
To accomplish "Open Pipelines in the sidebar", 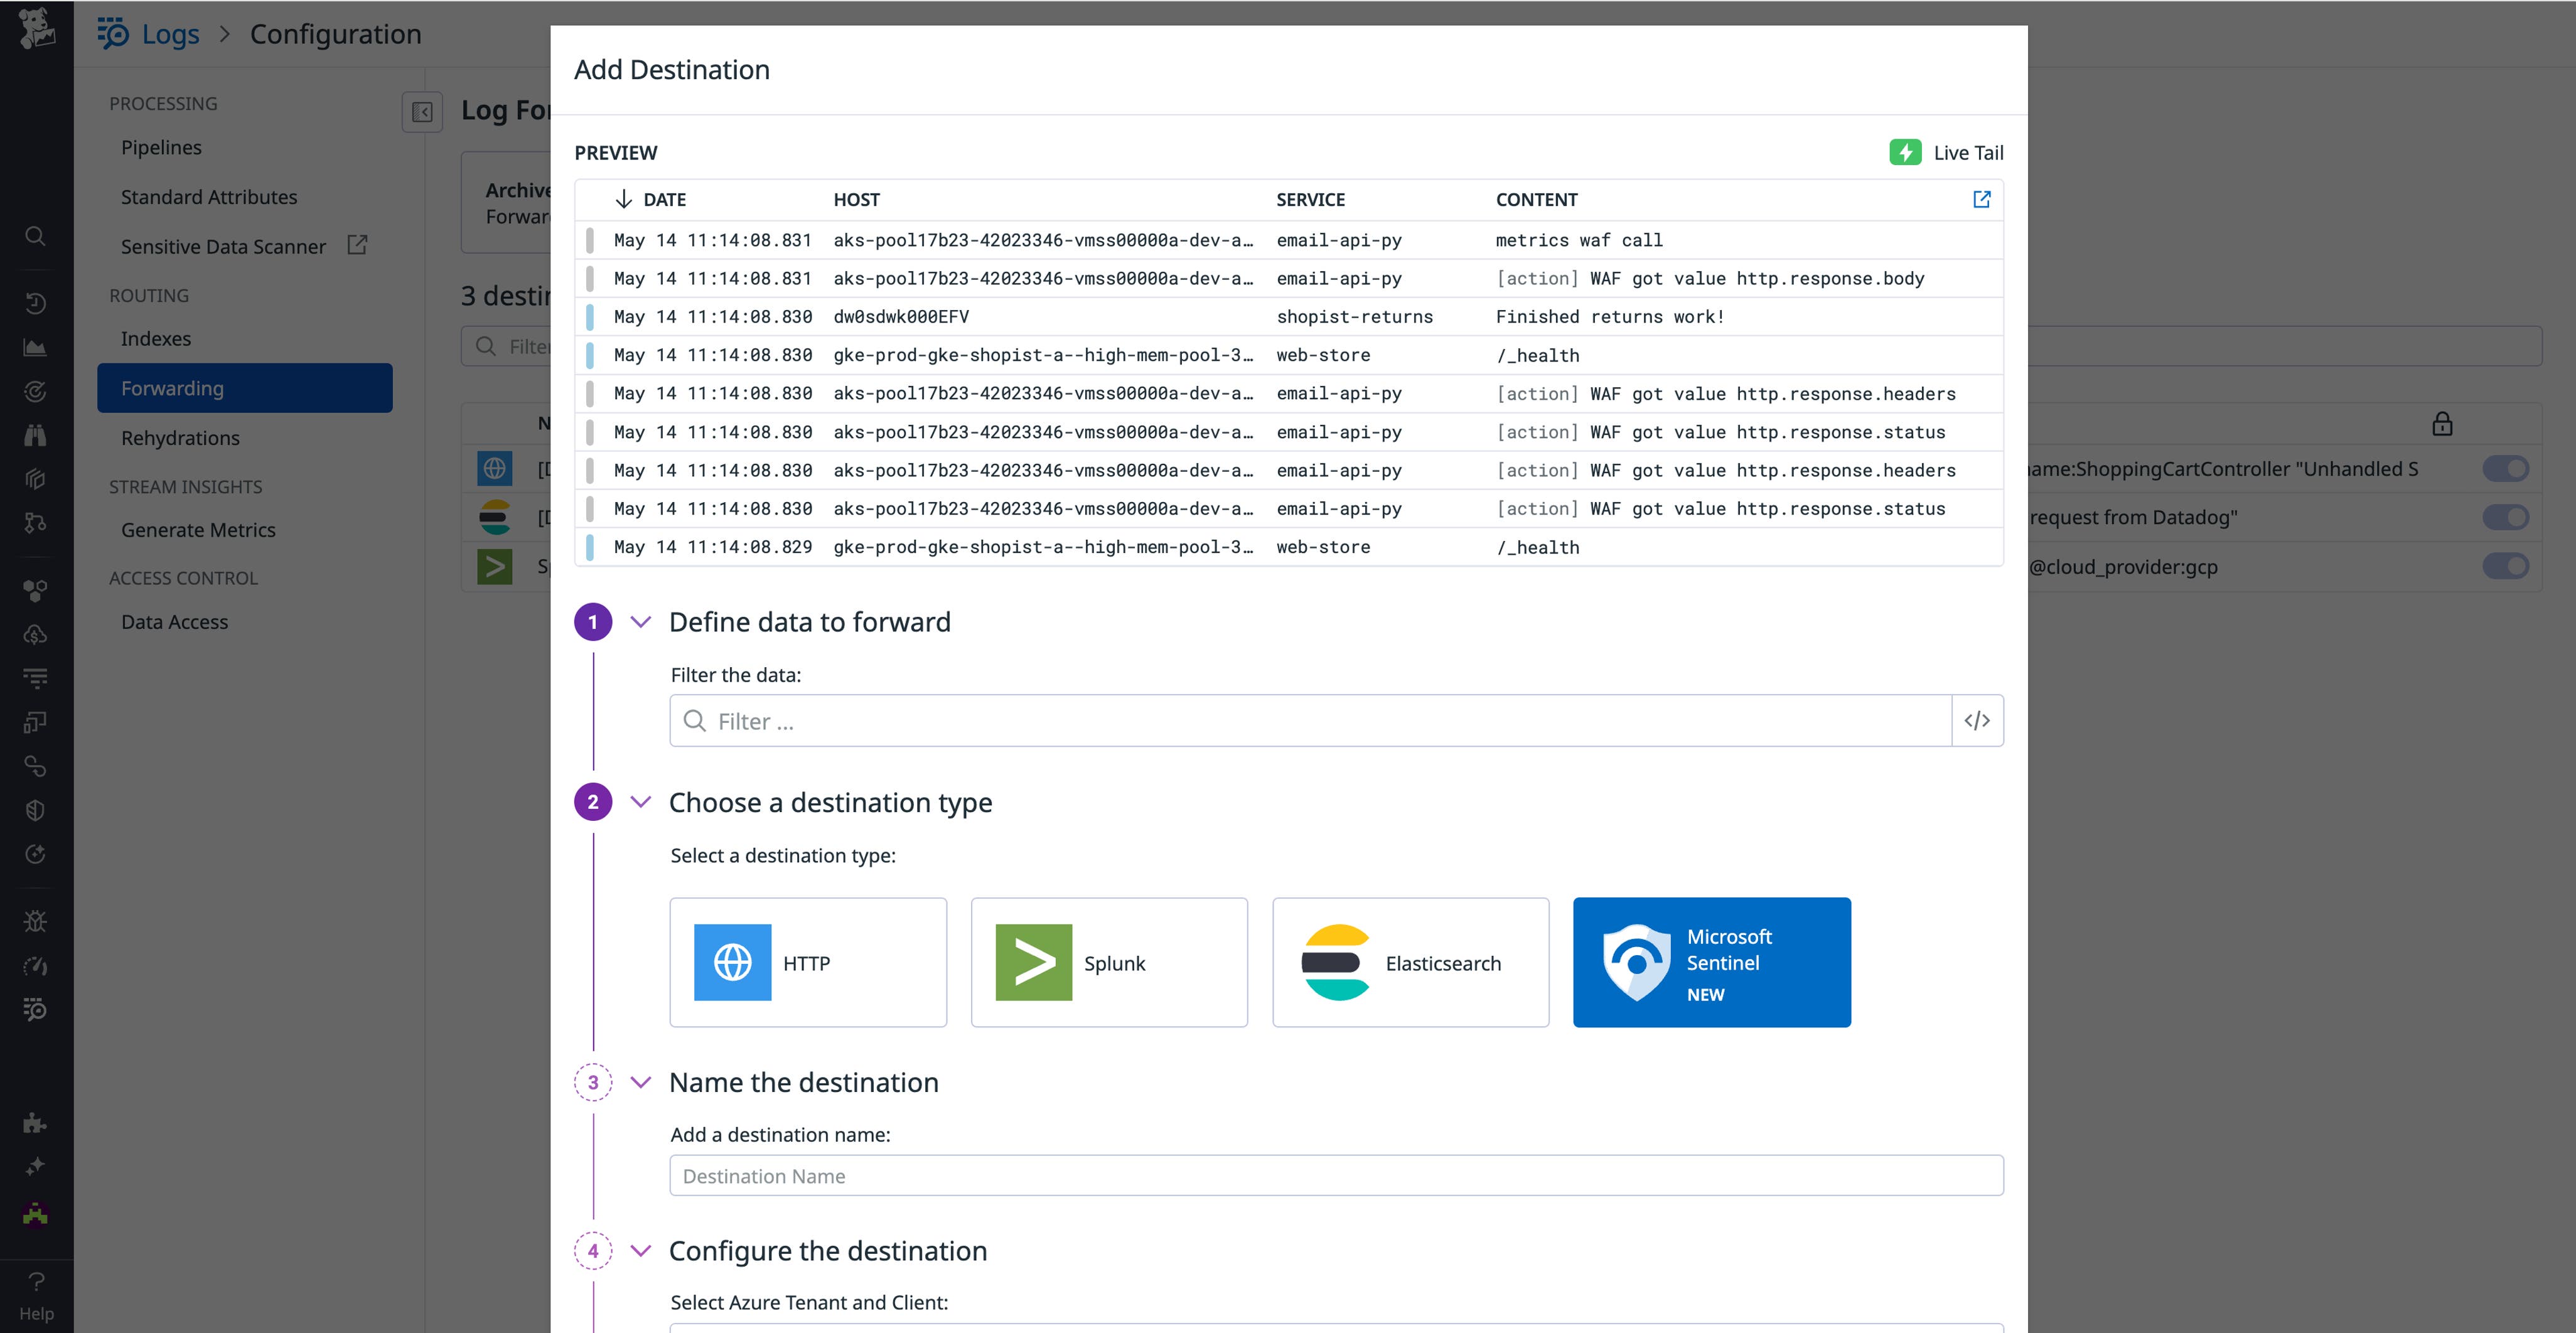I will (x=161, y=147).
